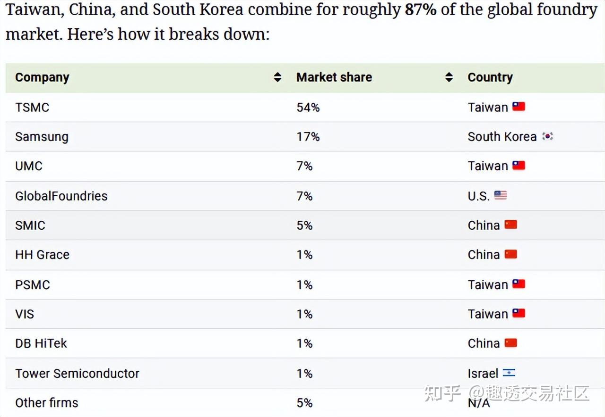Click the Other firms row label

46,403
